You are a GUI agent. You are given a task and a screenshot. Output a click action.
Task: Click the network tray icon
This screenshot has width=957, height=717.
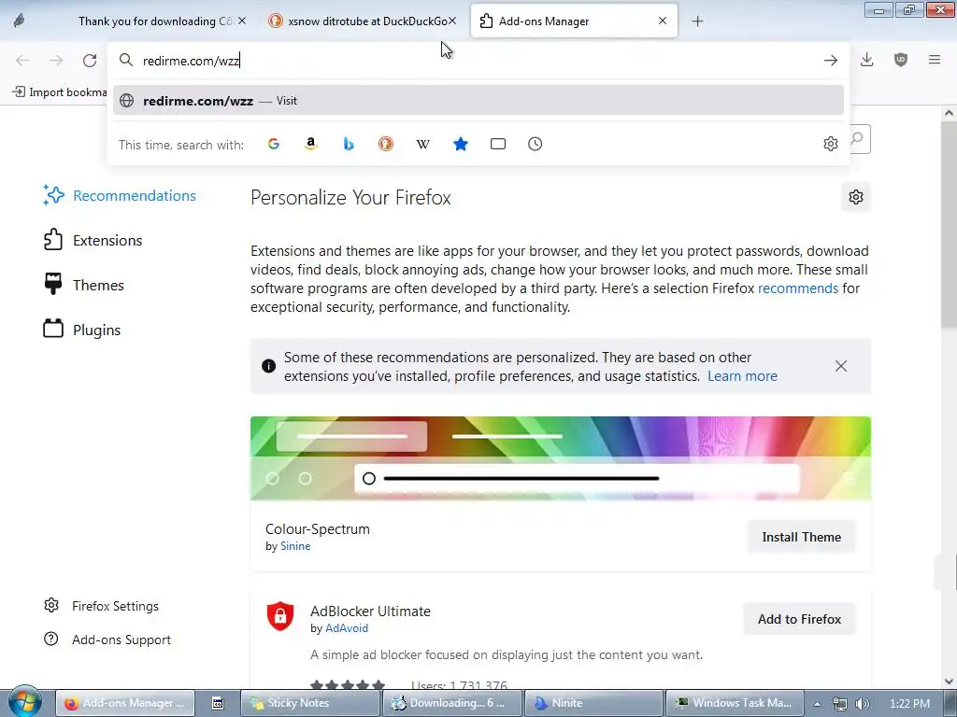pos(840,704)
